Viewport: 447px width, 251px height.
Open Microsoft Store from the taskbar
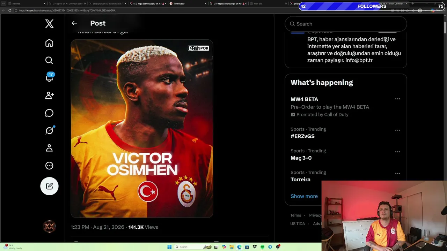pos(247,247)
